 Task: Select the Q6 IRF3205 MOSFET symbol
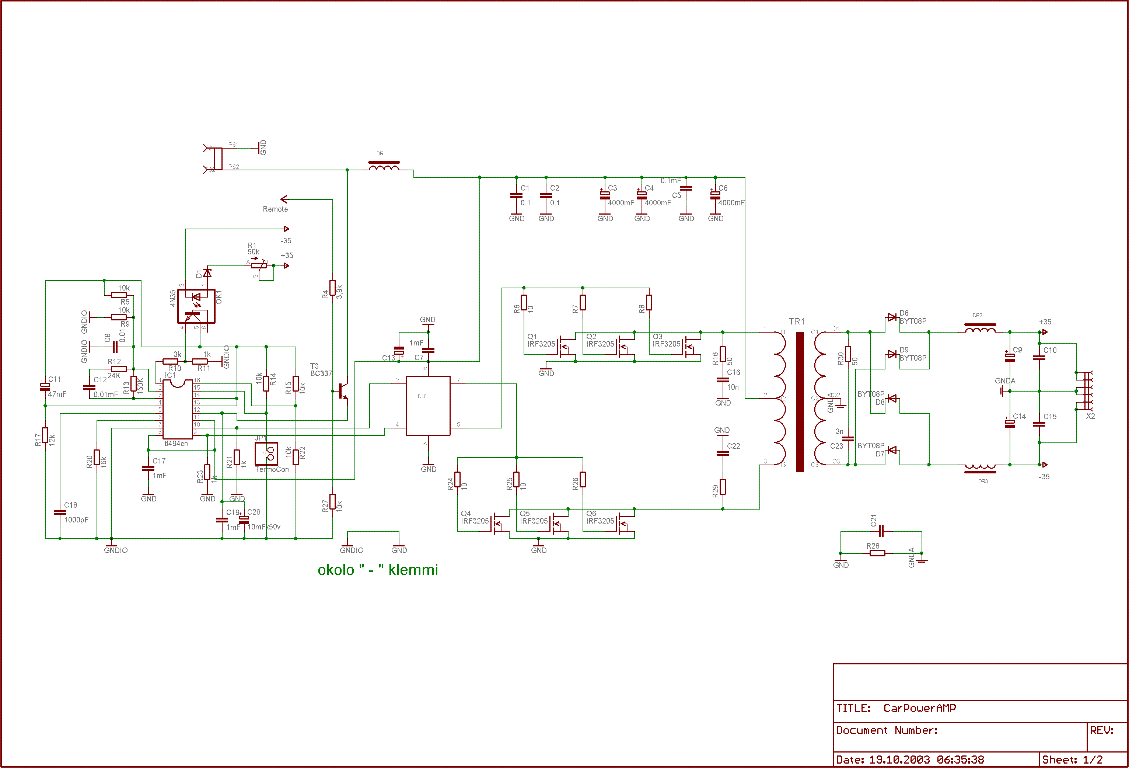623,524
